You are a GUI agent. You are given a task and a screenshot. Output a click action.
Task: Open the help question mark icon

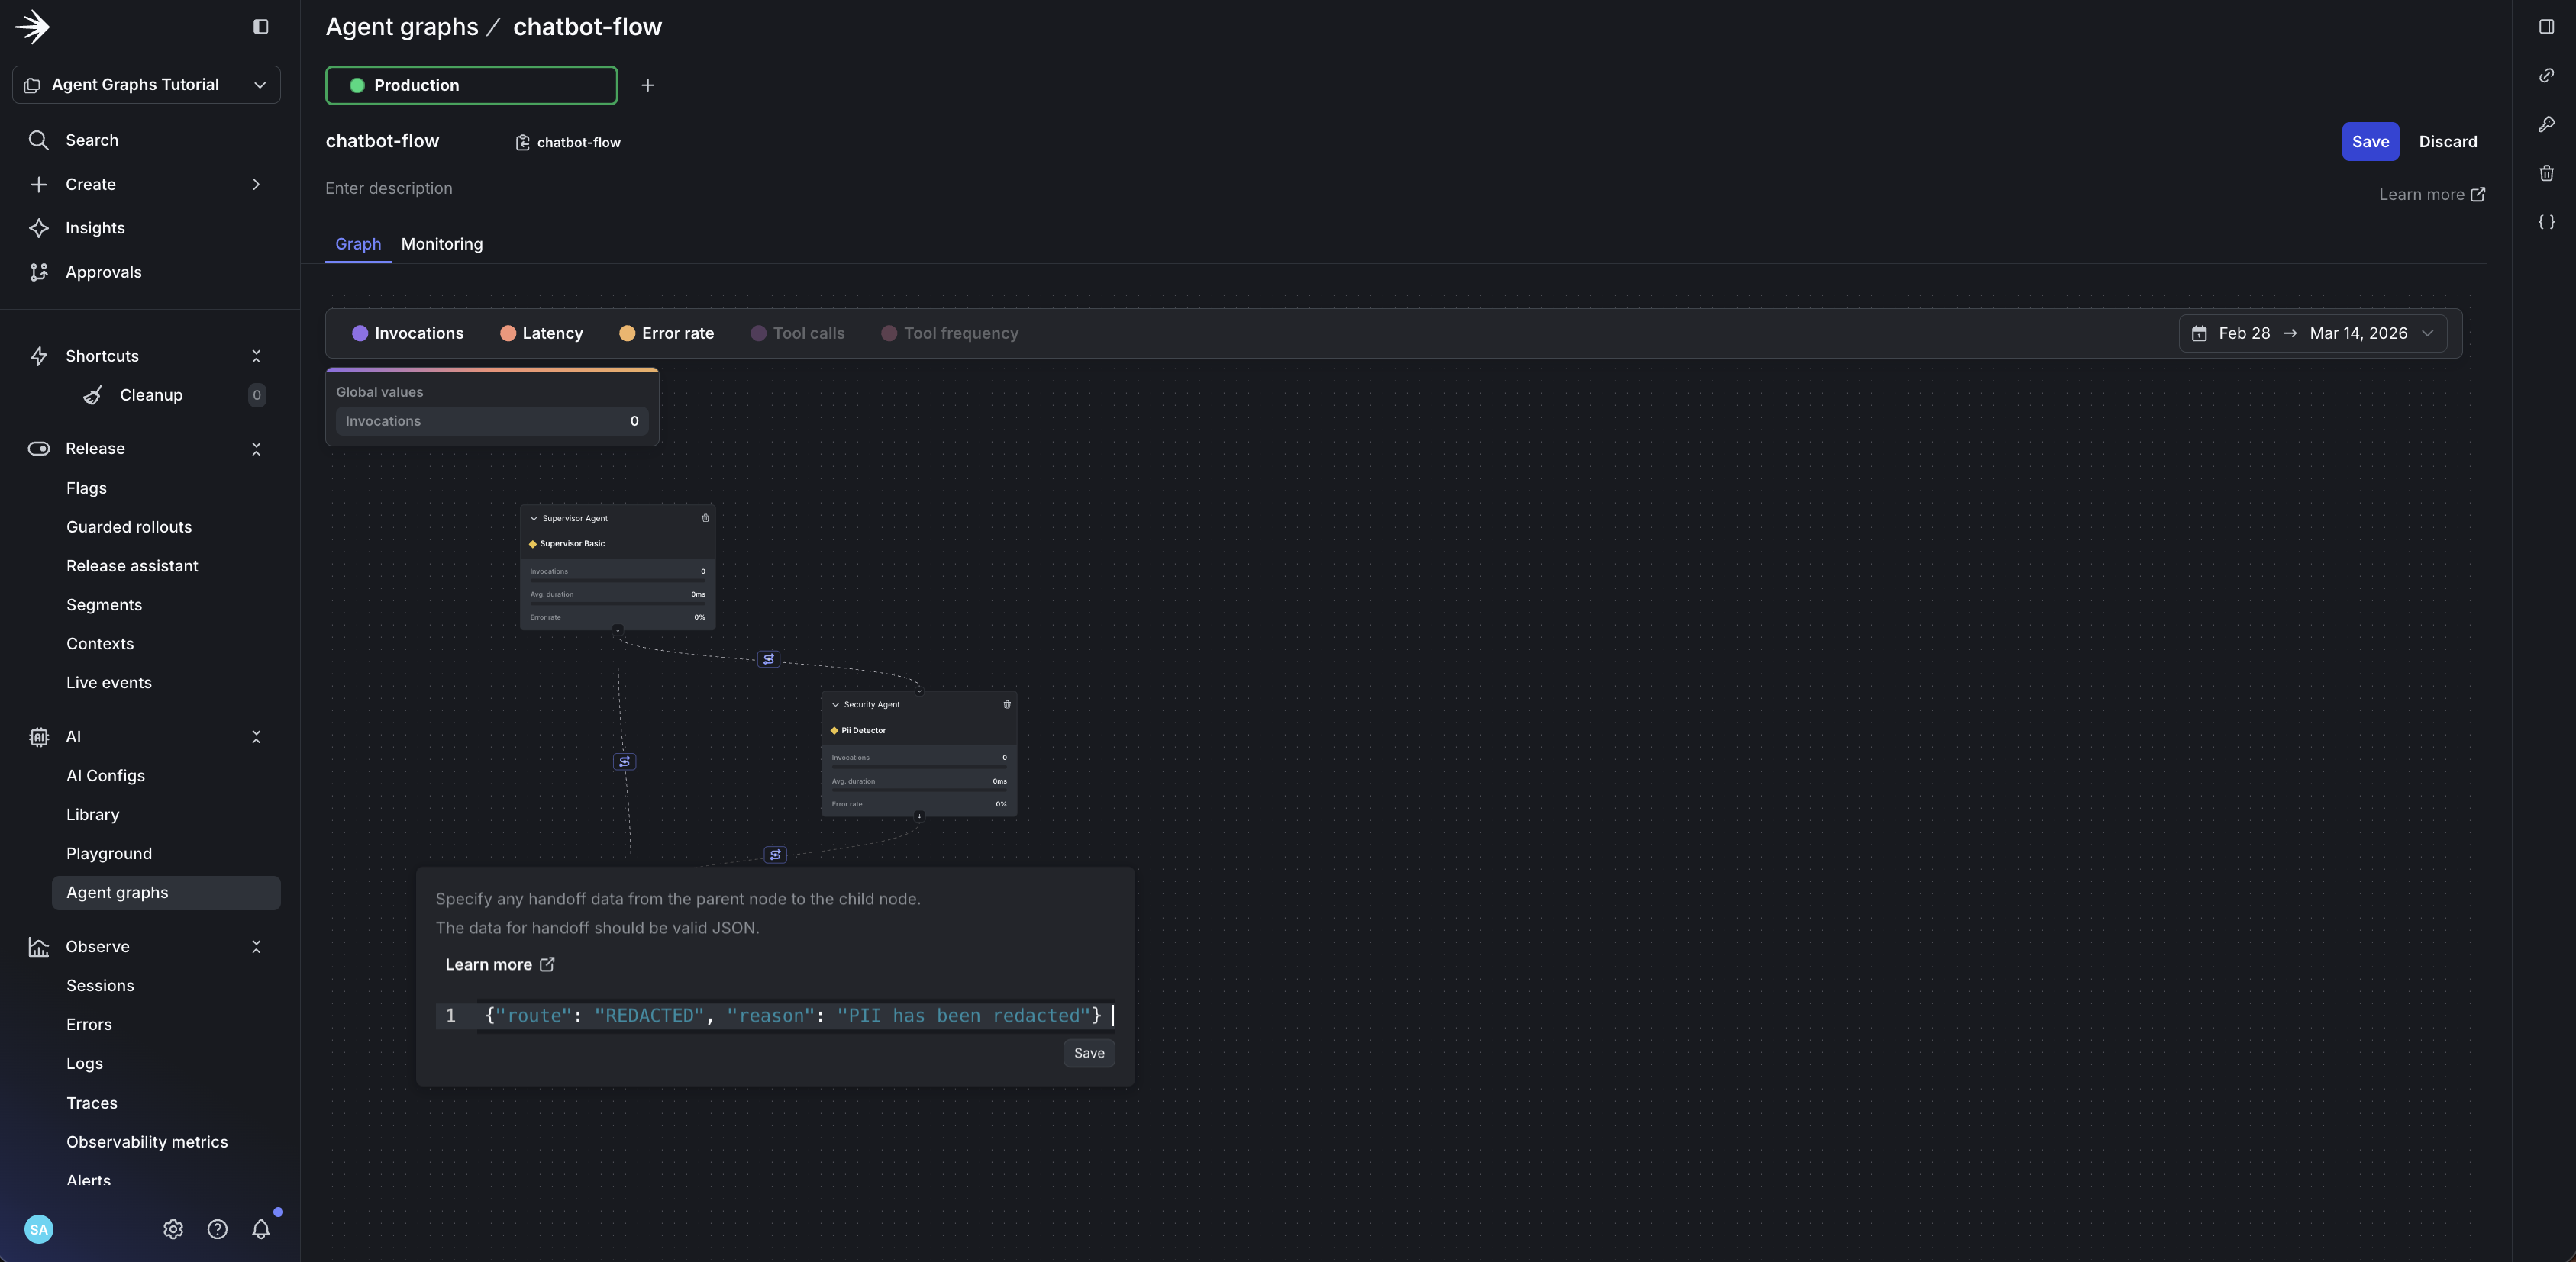tap(217, 1229)
